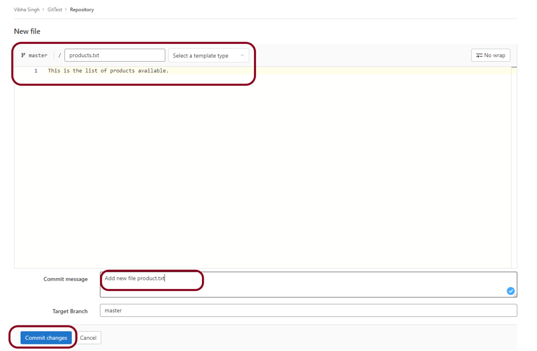Click the commit message box resize handle
The image size is (537, 351).
click(515, 295)
